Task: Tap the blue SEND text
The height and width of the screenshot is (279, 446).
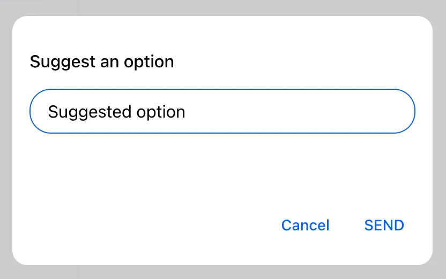Action: click(384, 225)
